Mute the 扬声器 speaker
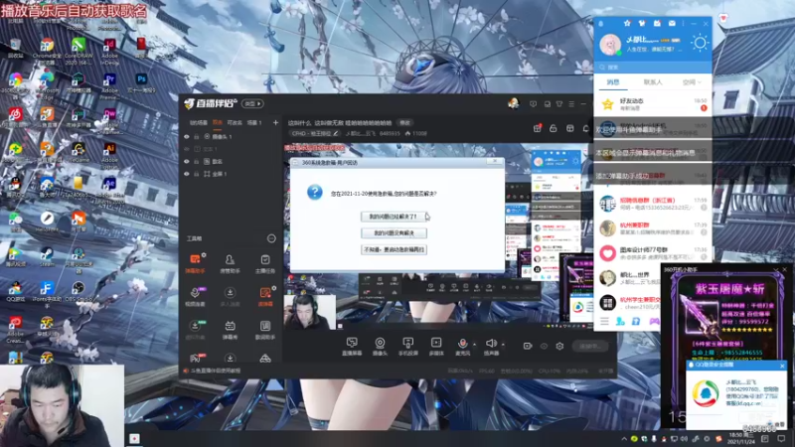Image resolution: width=795 pixels, height=447 pixels. click(490, 347)
